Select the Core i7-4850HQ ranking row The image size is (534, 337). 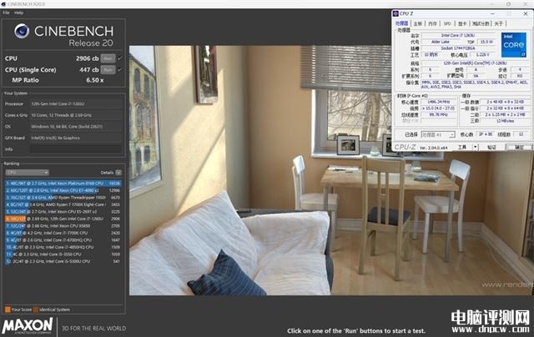click(63, 247)
